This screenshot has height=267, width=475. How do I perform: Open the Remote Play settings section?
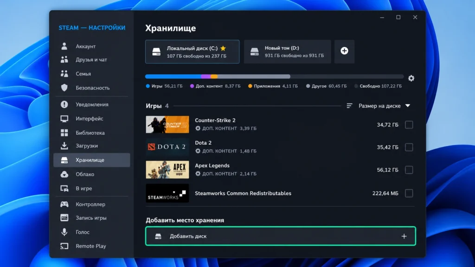click(x=92, y=246)
